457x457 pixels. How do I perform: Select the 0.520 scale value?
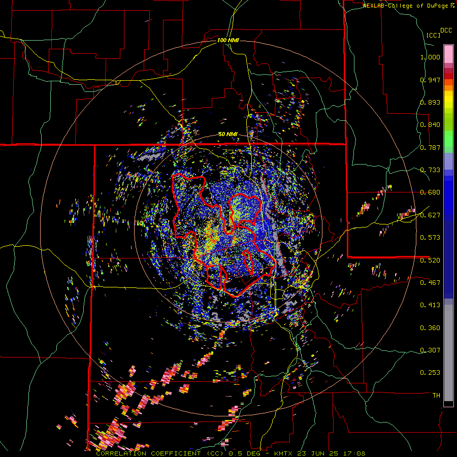(430, 260)
